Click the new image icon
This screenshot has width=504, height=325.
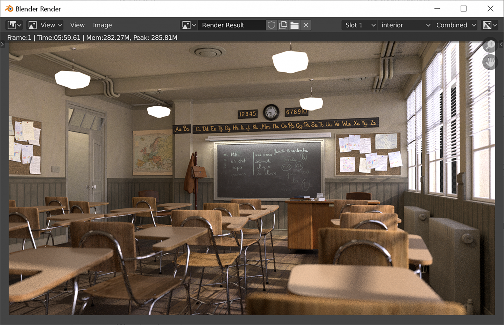(283, 25)
